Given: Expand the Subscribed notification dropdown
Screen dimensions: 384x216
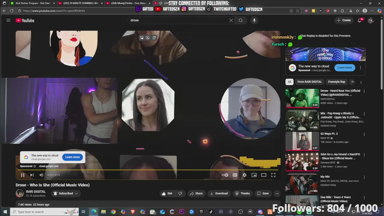Looking at the screenshot, I should (x=66, y=193).
